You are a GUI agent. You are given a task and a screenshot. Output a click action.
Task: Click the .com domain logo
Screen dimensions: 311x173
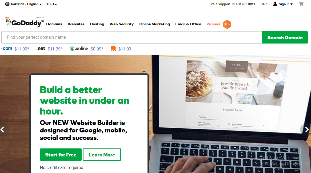tap(7, 49)
